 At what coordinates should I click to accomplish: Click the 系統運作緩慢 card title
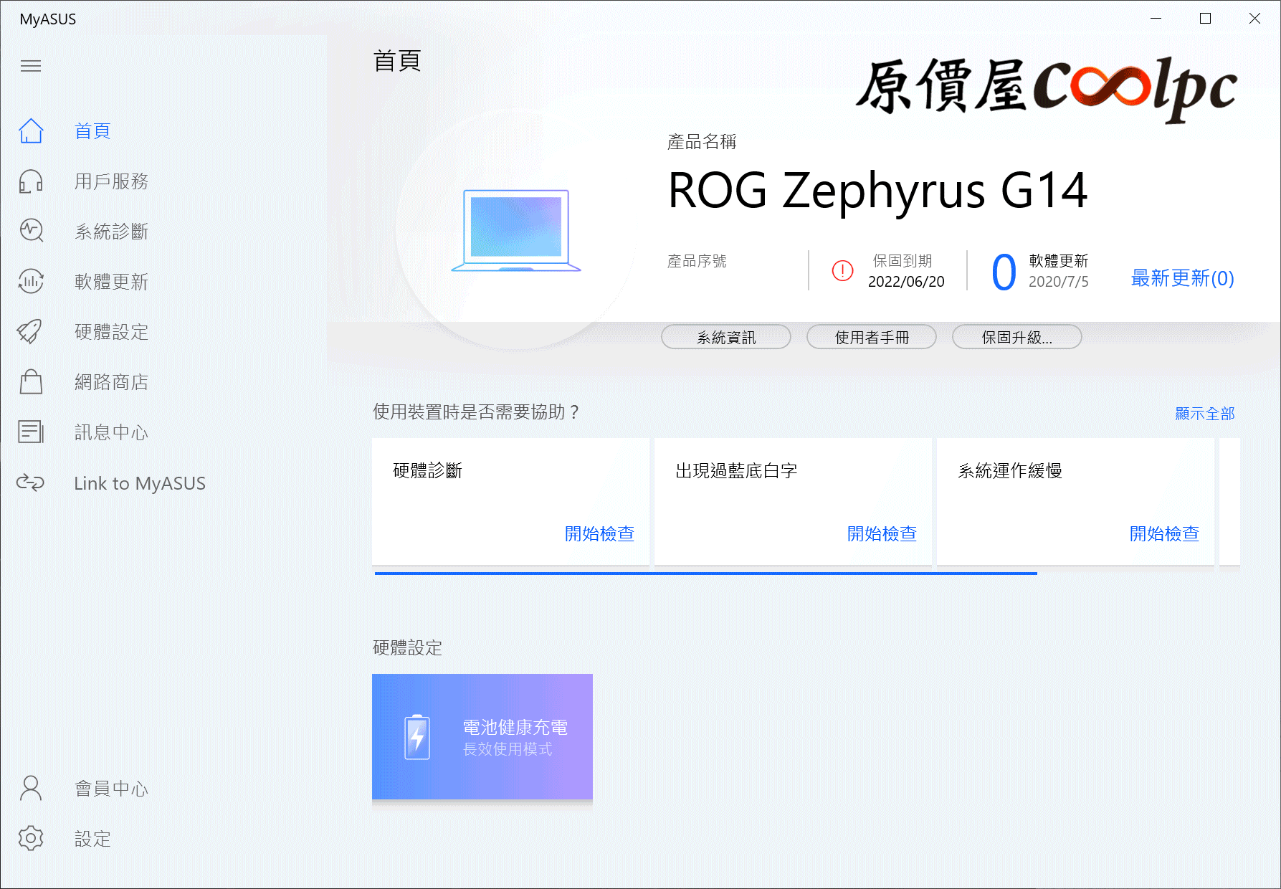point(1010,470)
